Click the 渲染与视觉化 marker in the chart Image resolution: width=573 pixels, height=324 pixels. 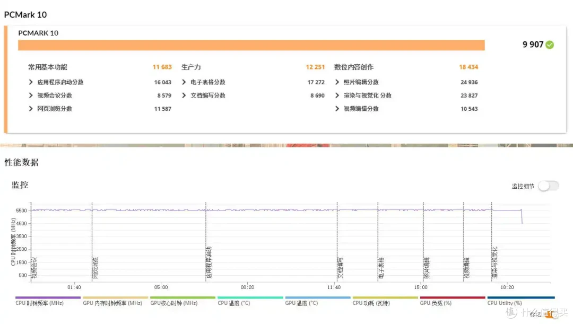(495, 262)
